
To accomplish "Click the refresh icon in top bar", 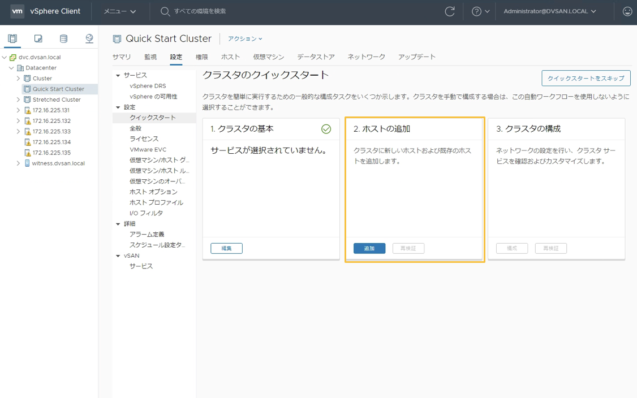I will click(x=450, y=11).
